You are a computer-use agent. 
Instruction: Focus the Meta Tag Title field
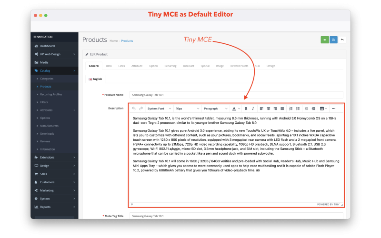pos(236,216)
